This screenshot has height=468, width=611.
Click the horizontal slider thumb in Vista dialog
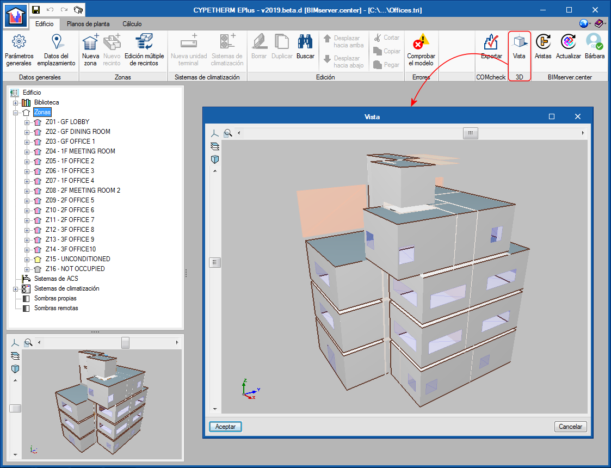[x=470, y=133]
